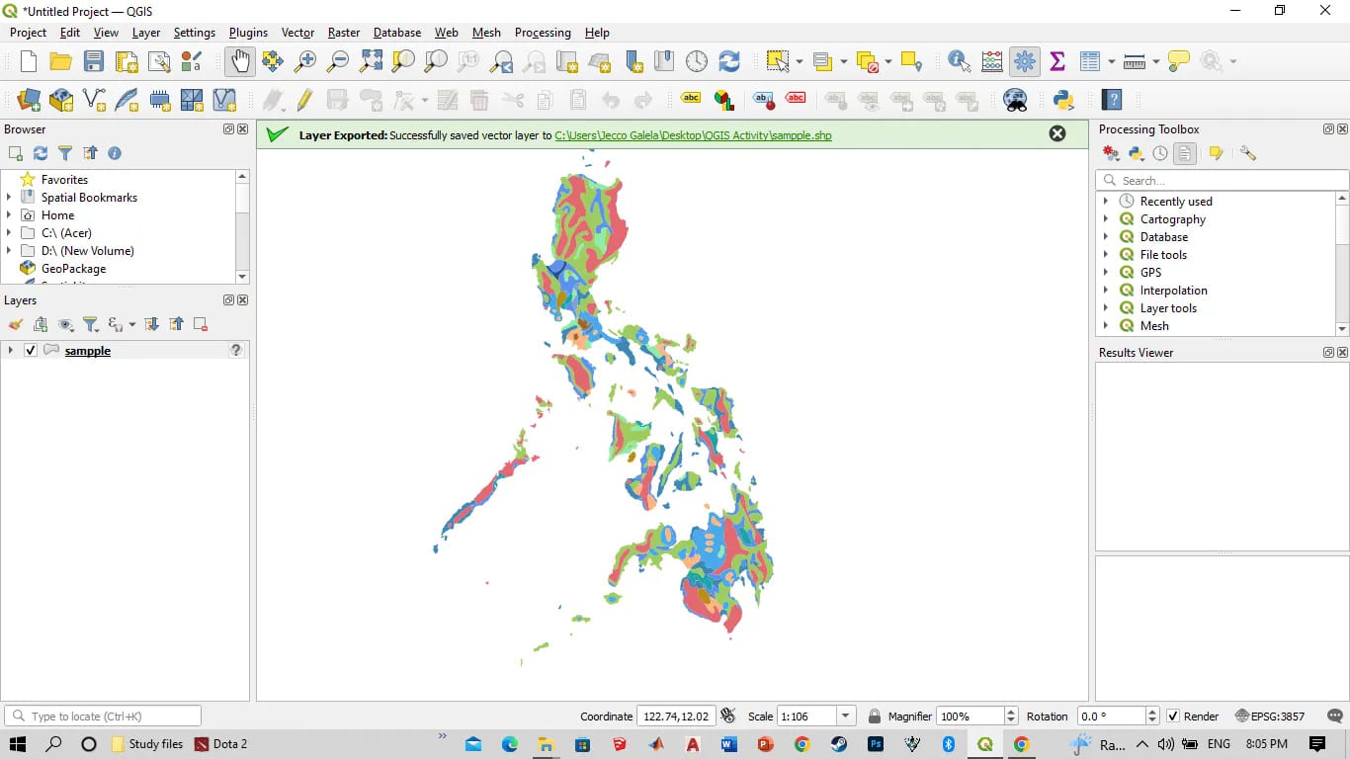
Task: Open the Processing menu
Action: [543, 33]
